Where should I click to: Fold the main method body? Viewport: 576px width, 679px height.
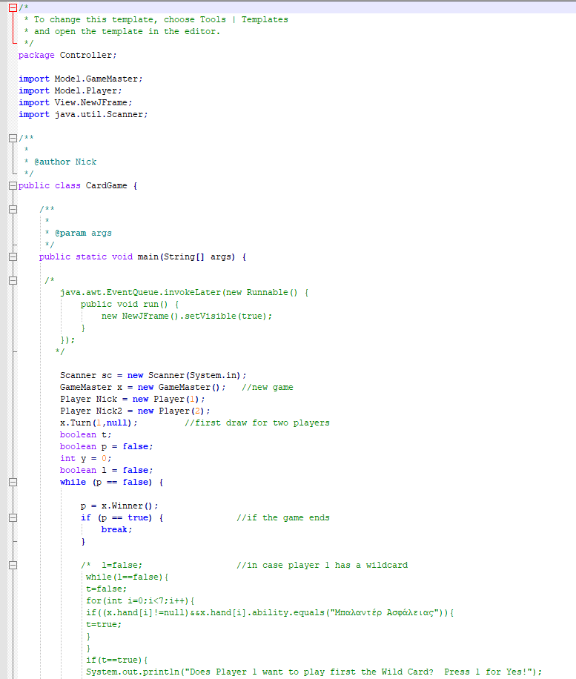point(13,256)
